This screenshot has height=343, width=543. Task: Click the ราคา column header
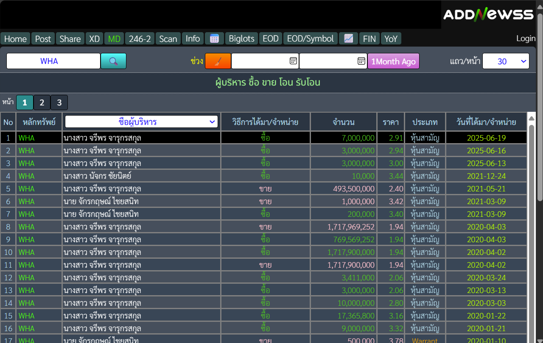pos(391,122)
